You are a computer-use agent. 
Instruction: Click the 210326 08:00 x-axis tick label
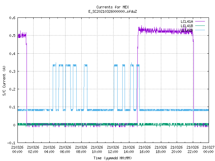point(81,149)
